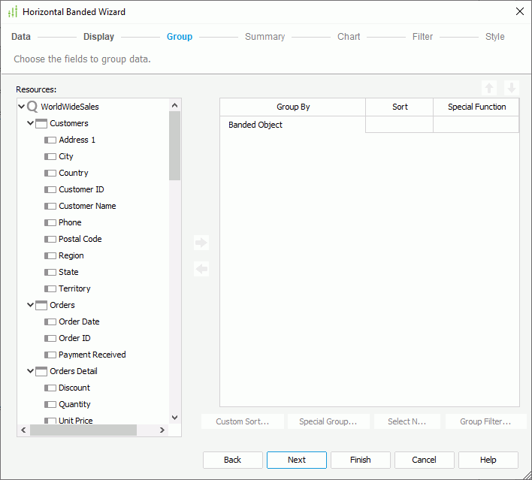
Task: Select the Banded Object row
Action: 292,125
